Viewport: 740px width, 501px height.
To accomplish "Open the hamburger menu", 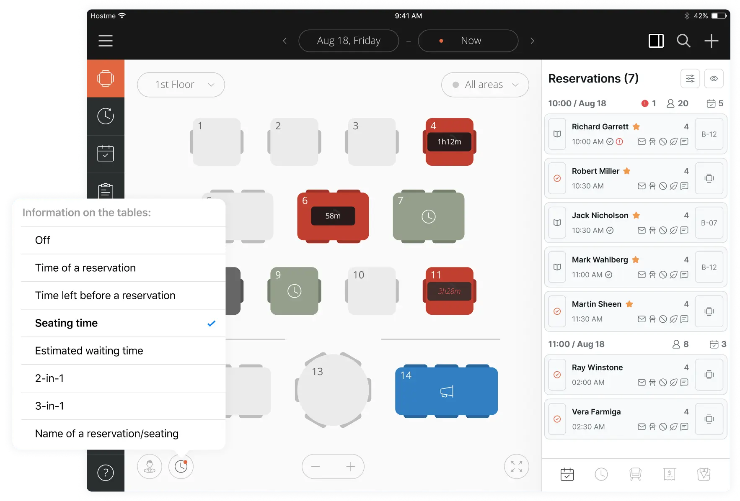I will pyautogui.click(x=106, y=41).
